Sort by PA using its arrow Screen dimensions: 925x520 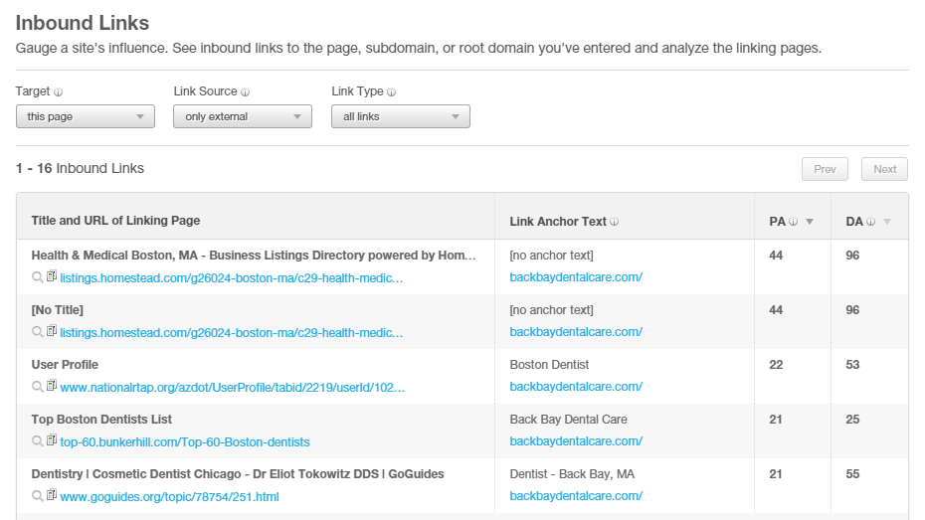[810, 222]
